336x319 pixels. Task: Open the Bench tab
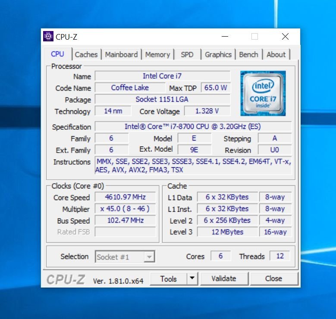[248, 55]
